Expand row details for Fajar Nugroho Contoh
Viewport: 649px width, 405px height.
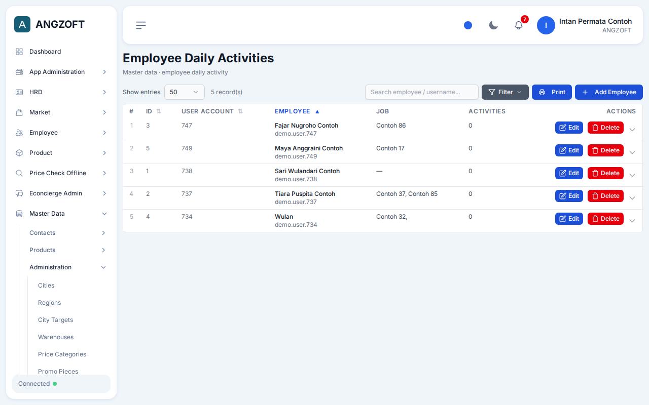(x=632, y=130)
